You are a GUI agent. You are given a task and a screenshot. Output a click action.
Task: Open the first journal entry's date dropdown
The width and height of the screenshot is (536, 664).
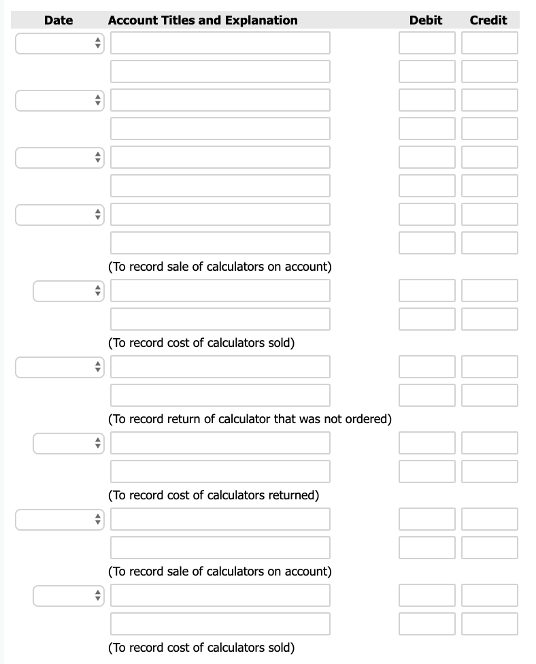point(58,43)
